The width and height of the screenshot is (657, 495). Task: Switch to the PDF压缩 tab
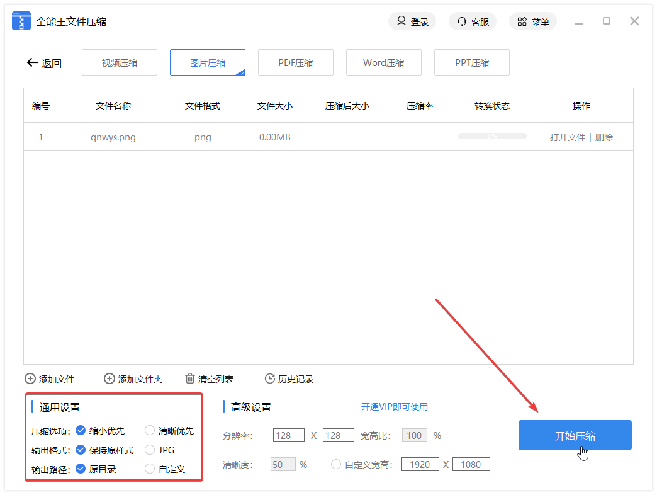(x=296, y=63)
